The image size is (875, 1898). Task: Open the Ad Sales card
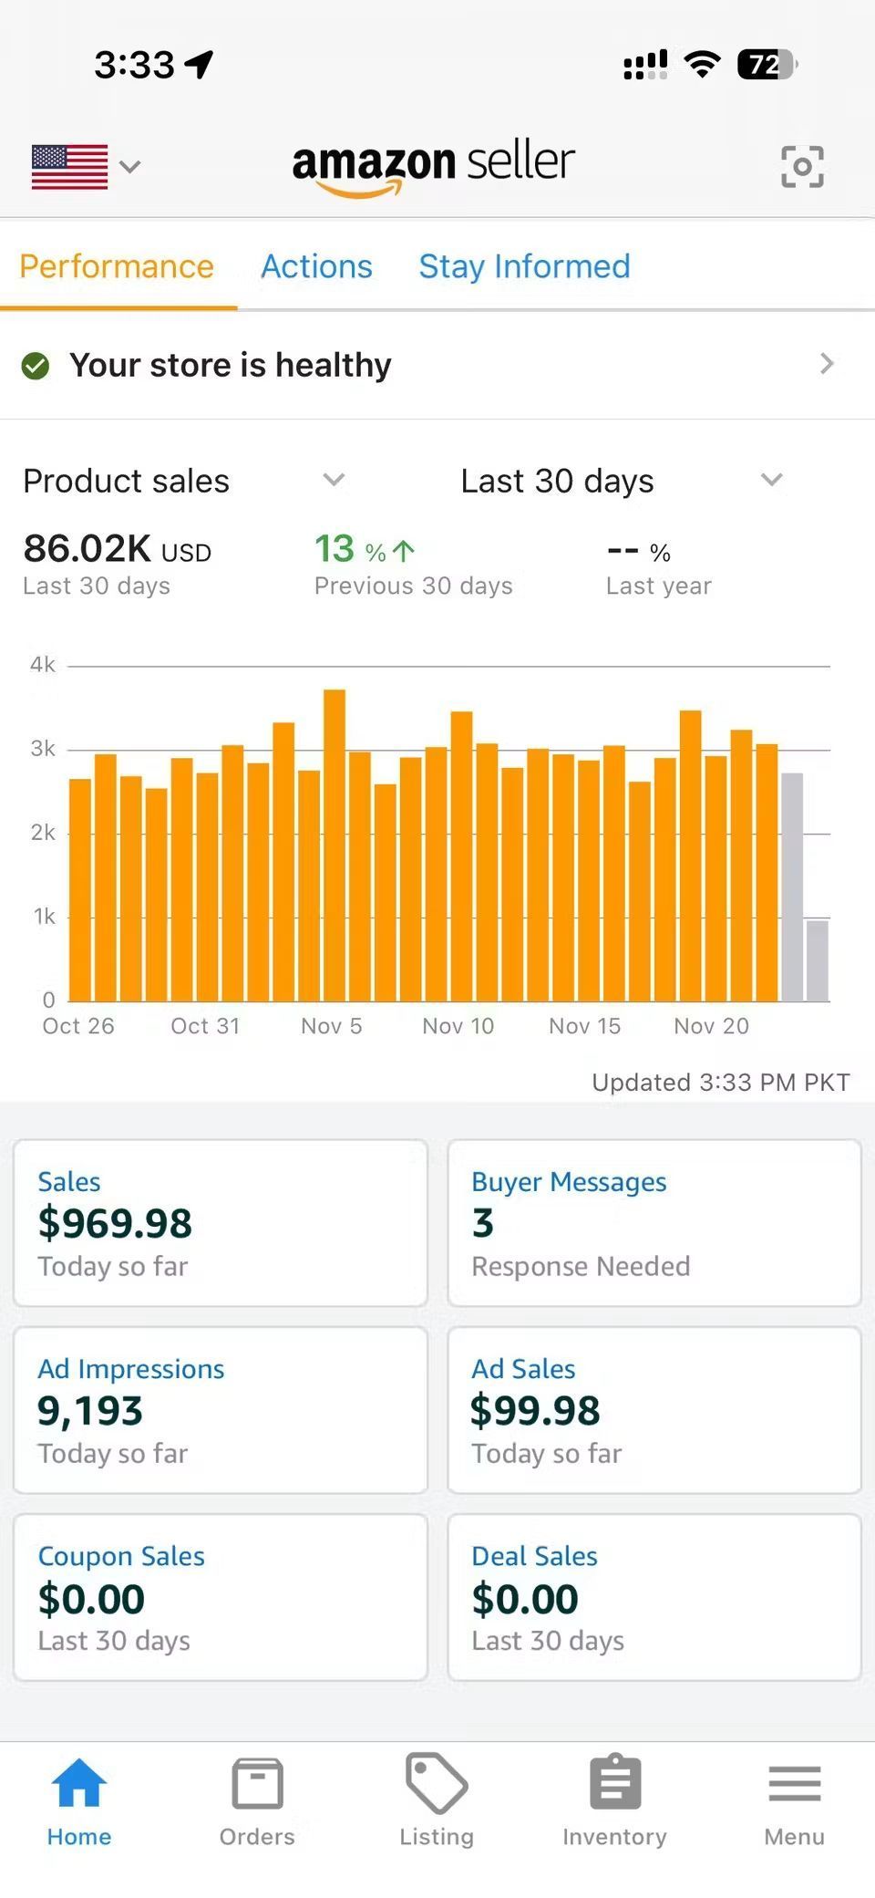coord(654,1410)
